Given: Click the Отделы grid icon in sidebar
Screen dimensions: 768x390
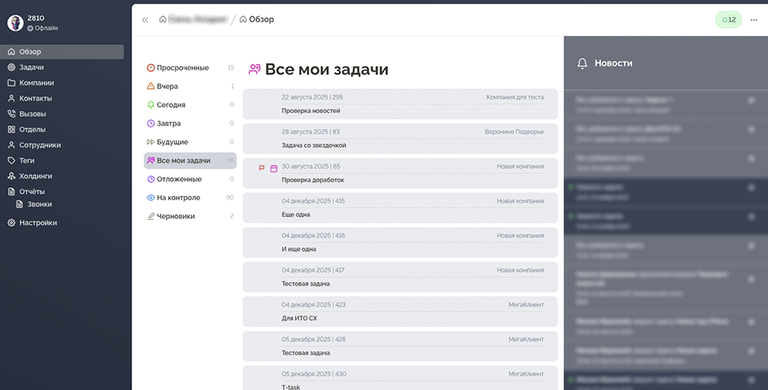Looking at the screenshot, I should tap(11, 130).
